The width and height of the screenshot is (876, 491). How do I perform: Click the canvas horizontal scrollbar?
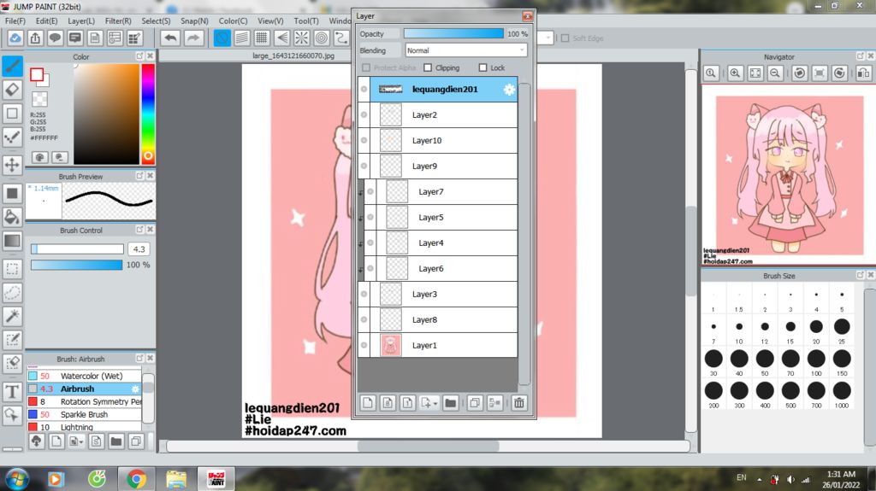click(428, 446)
